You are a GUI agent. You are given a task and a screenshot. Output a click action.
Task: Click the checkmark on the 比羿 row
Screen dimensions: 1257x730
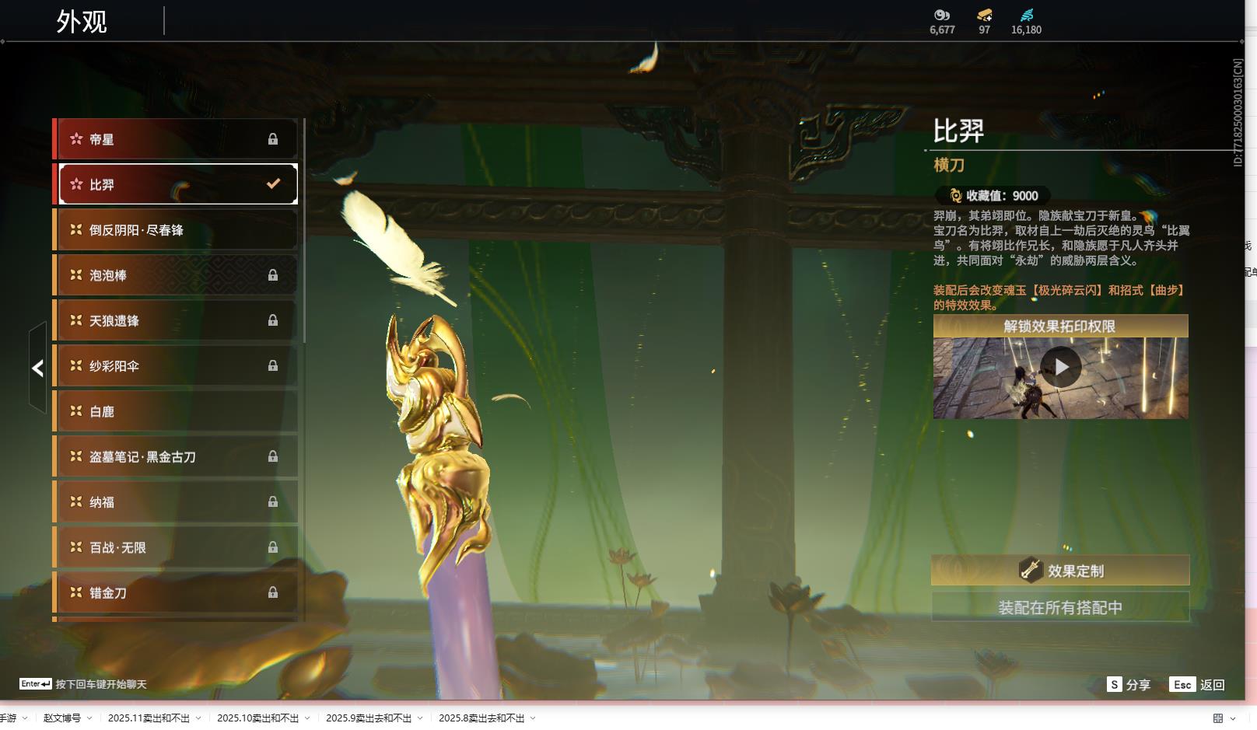273,184
